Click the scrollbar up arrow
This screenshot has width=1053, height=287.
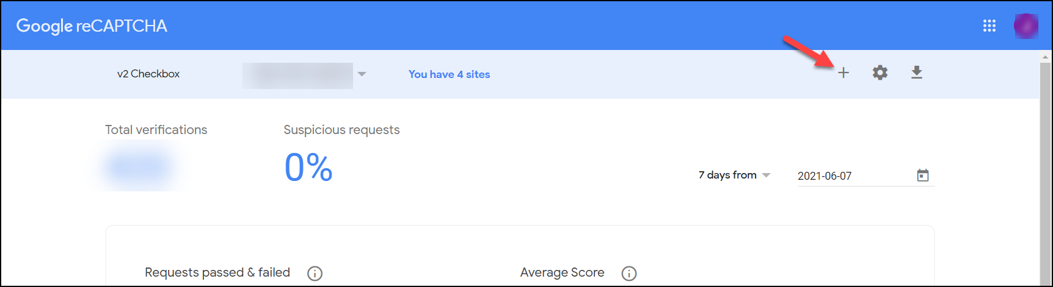point(1045,57)
